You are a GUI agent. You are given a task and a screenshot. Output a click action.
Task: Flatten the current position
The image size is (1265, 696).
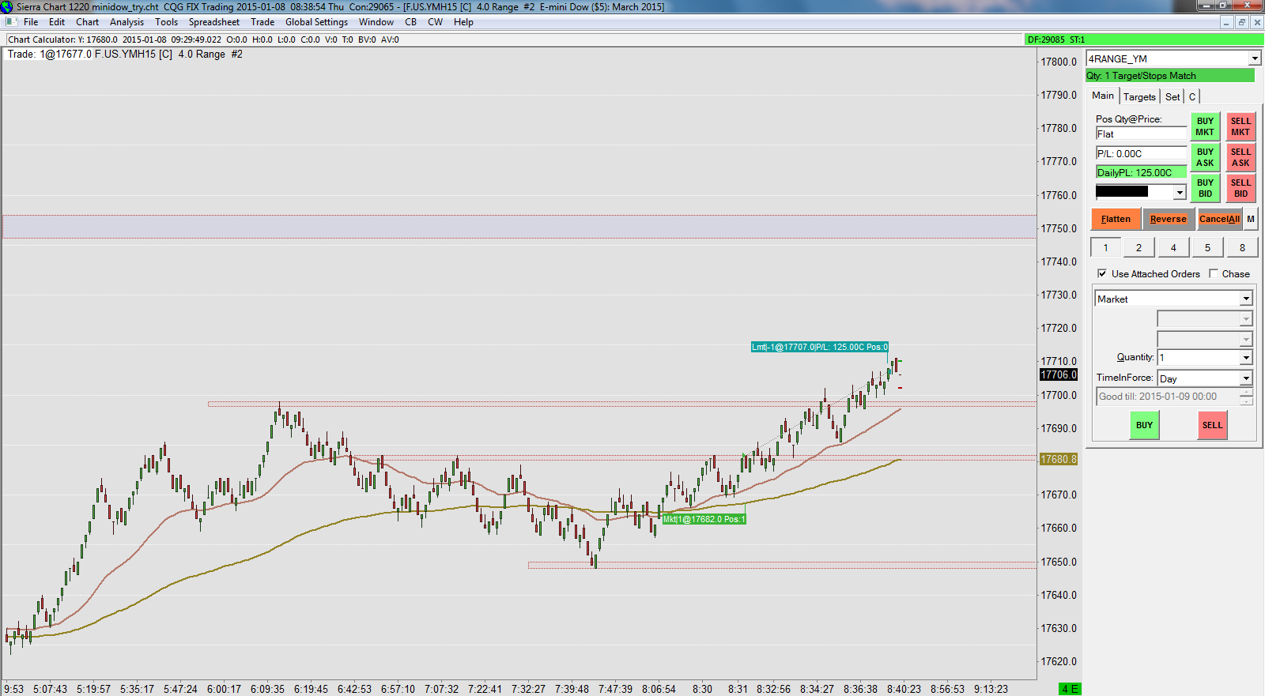(x=1116, y=219)
